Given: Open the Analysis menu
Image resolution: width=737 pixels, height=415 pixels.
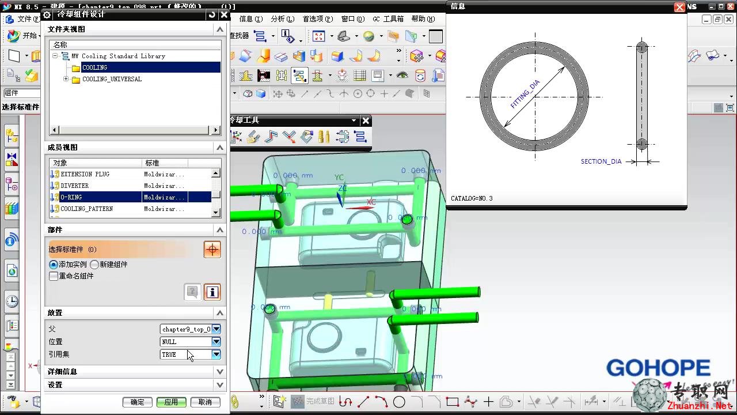Looking at the screenshot, I should [x=282, y=19].
